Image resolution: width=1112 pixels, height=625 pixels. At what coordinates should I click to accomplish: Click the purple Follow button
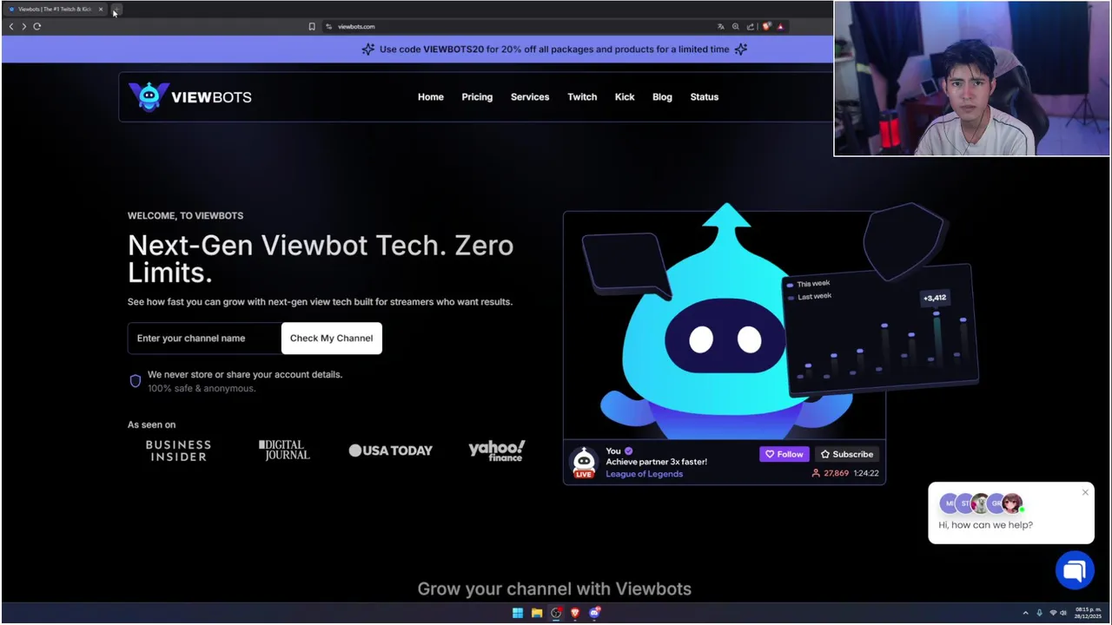pos(784,454)
